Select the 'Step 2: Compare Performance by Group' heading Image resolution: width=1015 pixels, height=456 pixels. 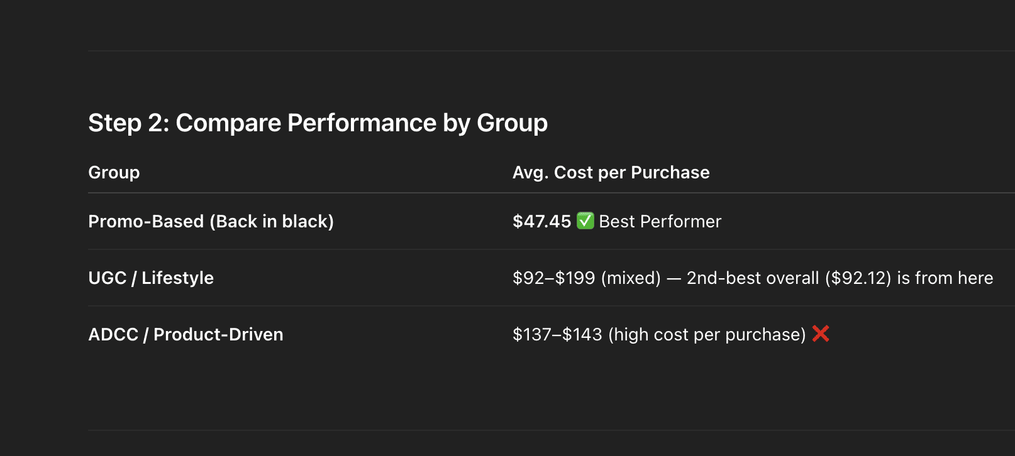coord(318,123)
